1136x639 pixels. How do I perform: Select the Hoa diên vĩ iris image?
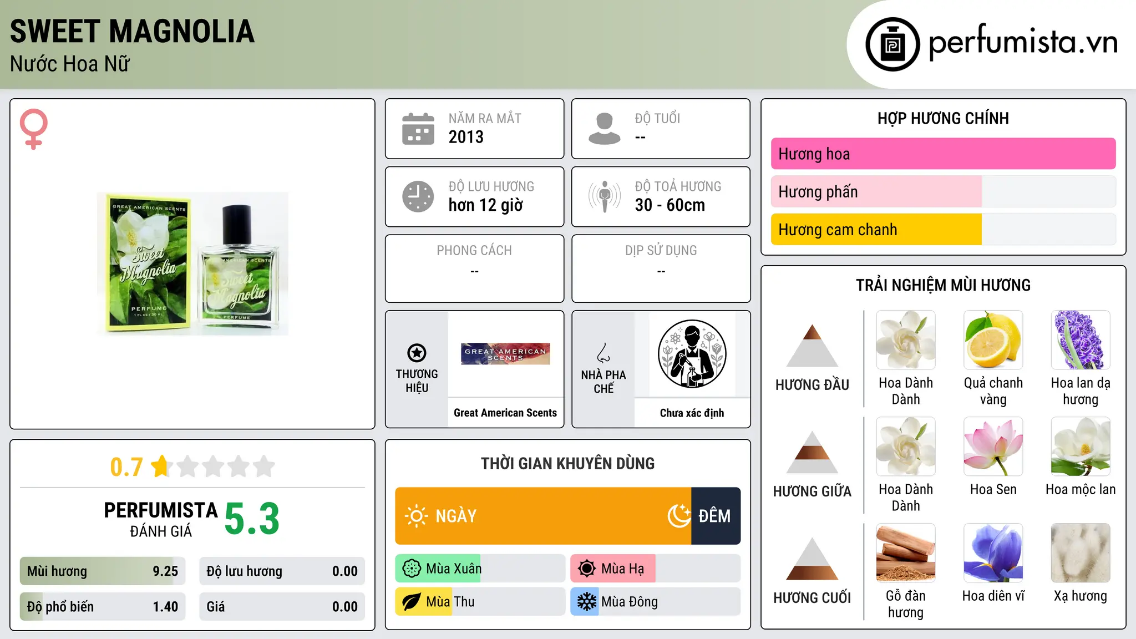993,553
